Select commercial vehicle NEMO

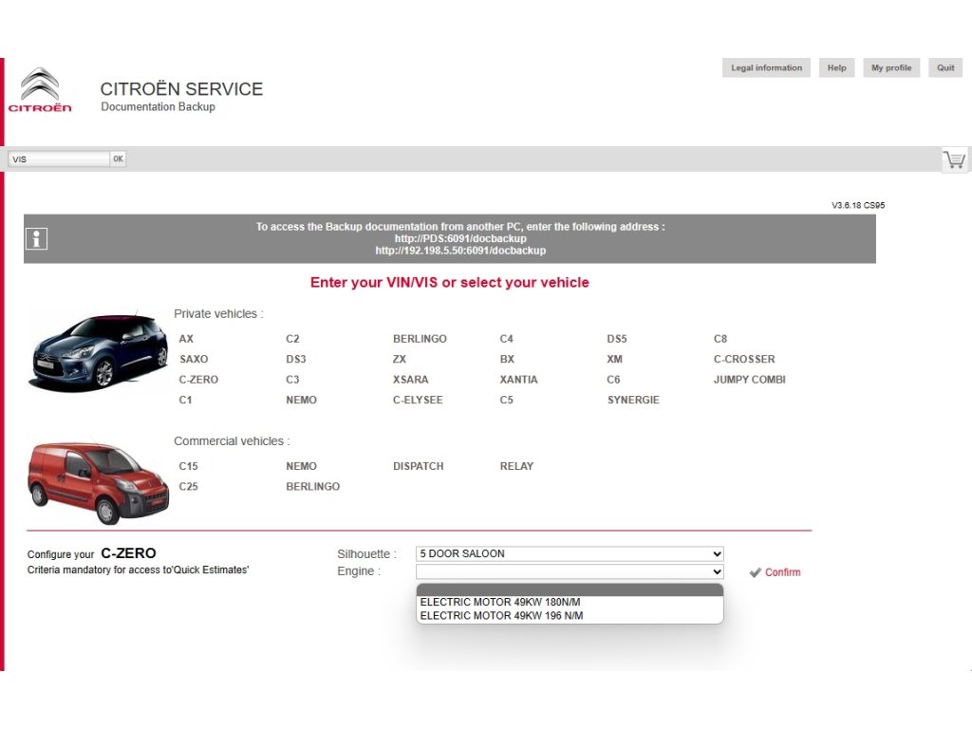(301, 466)
